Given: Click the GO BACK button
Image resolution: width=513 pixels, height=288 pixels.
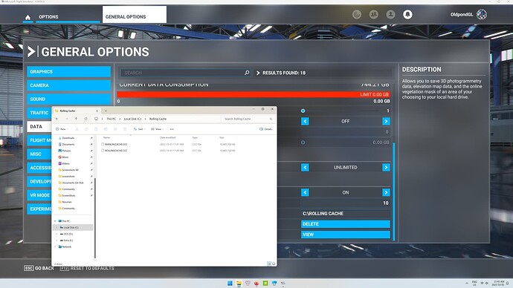Looking at the screenshot, I should point(39,268).
